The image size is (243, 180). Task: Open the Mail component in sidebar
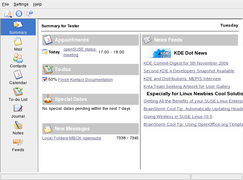point(18,44)
